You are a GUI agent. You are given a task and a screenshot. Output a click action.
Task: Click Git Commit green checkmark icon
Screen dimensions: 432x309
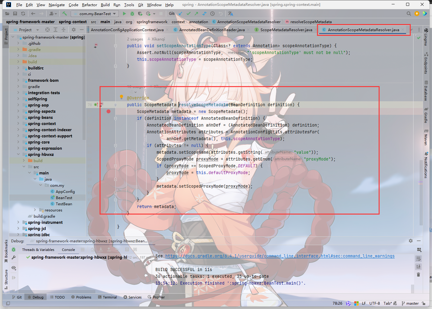(188, 14)
